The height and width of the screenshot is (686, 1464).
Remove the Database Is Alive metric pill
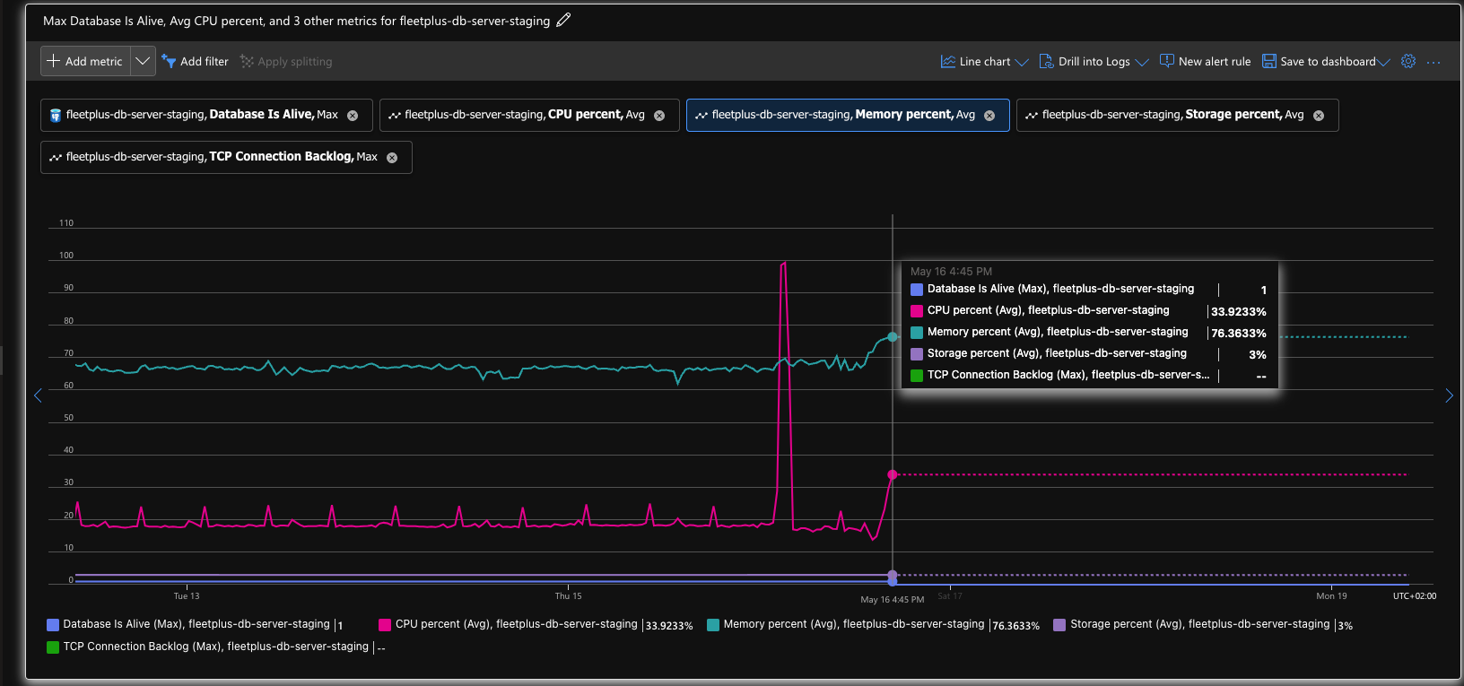353,116
